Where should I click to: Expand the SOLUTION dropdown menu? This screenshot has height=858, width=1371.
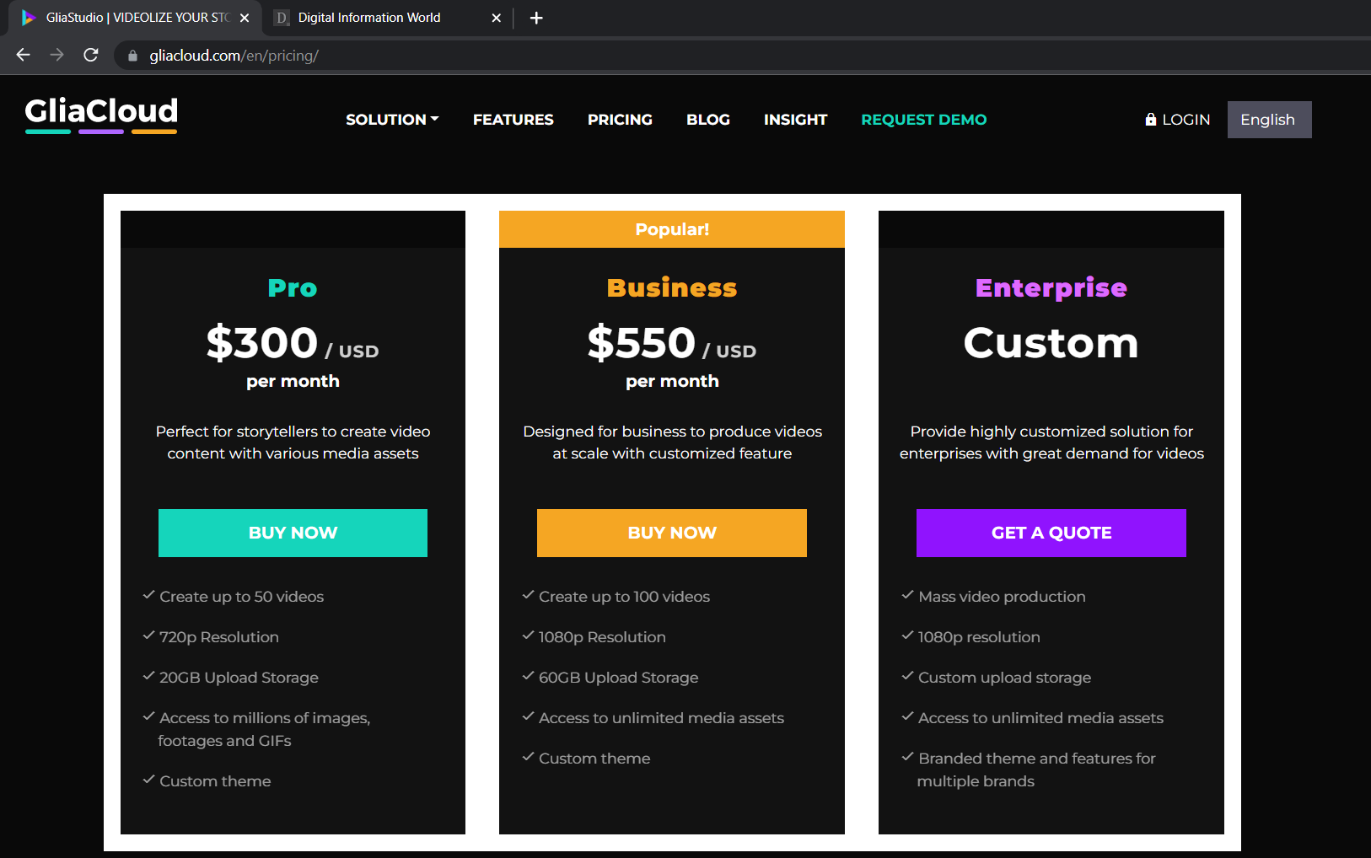[x=392, y=120]
